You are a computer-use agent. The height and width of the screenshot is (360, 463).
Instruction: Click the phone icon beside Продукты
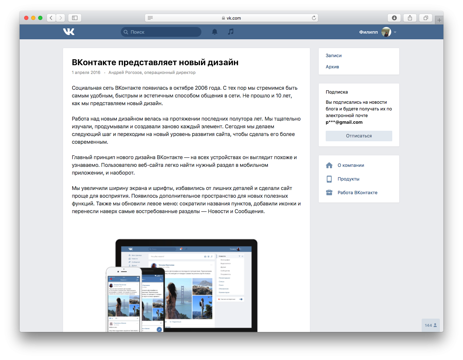[329, 179]
